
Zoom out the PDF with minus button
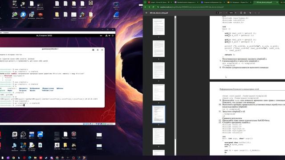(226, 13)
